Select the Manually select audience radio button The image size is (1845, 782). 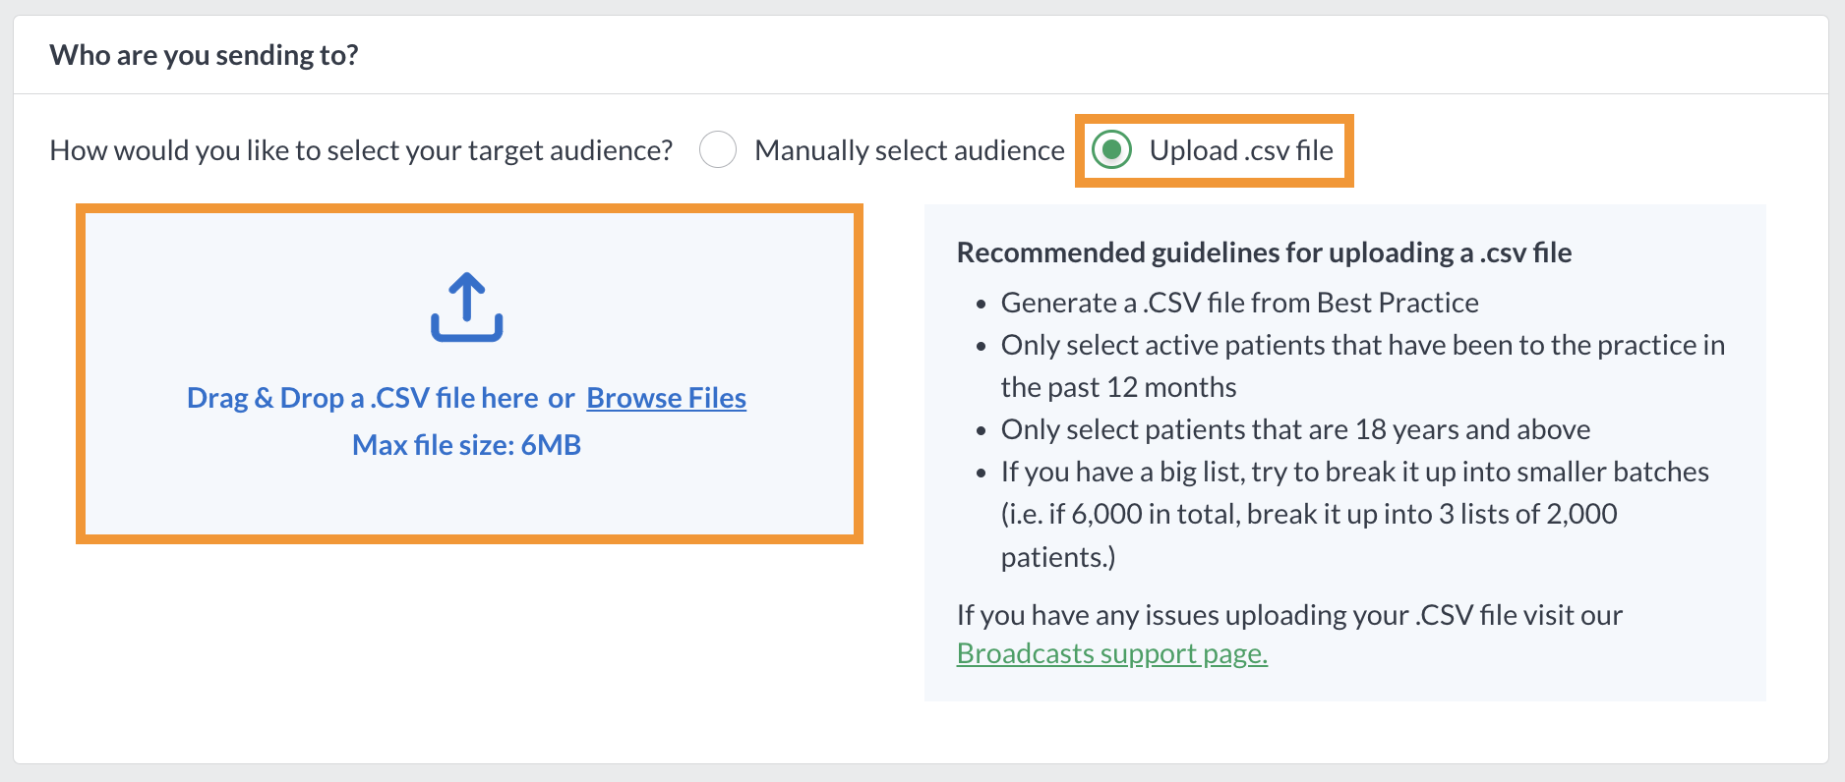718,150
